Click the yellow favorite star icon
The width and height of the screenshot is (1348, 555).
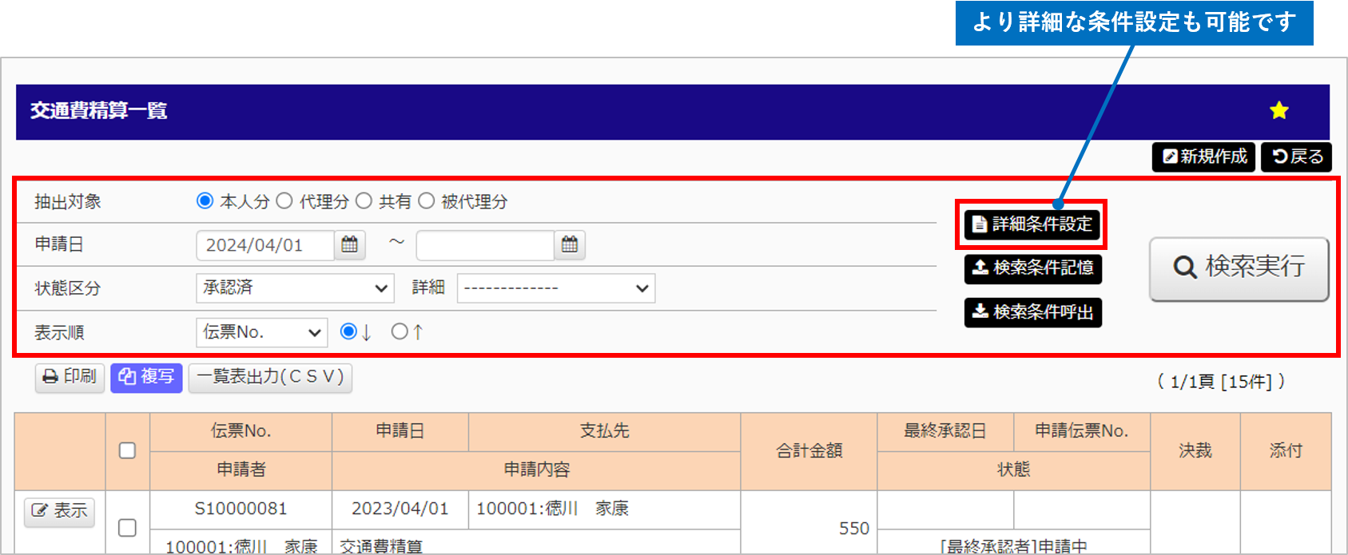1279,111
